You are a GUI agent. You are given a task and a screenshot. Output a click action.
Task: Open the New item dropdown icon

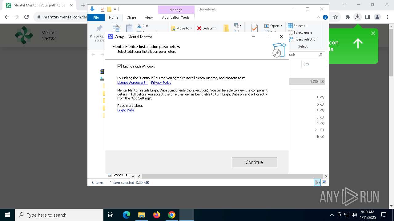coord(238,26)
